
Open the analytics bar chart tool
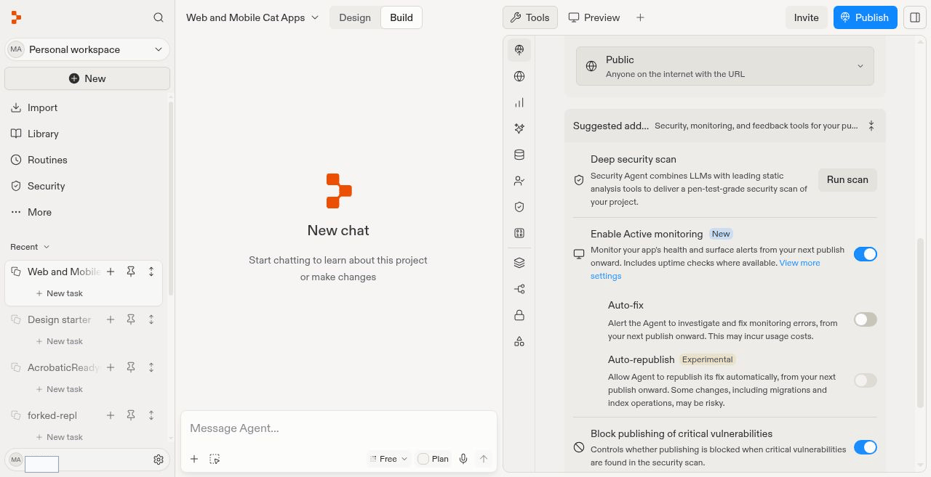coord(519,102)
